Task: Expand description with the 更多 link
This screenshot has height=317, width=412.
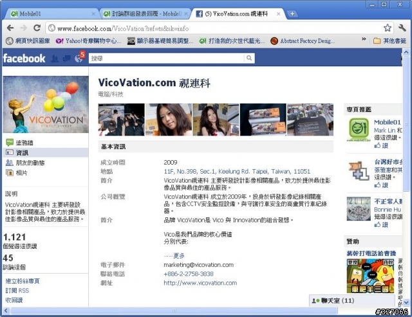Action: 179,255
